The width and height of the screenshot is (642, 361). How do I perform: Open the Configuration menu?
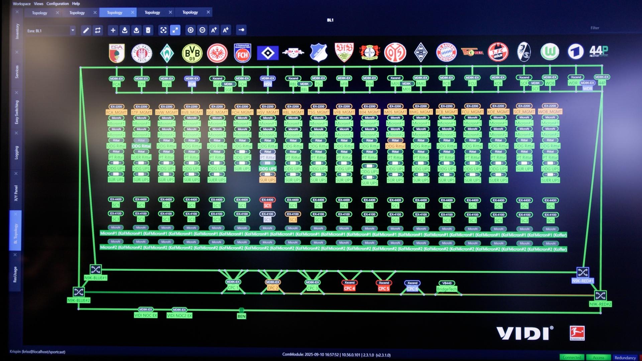58,4
